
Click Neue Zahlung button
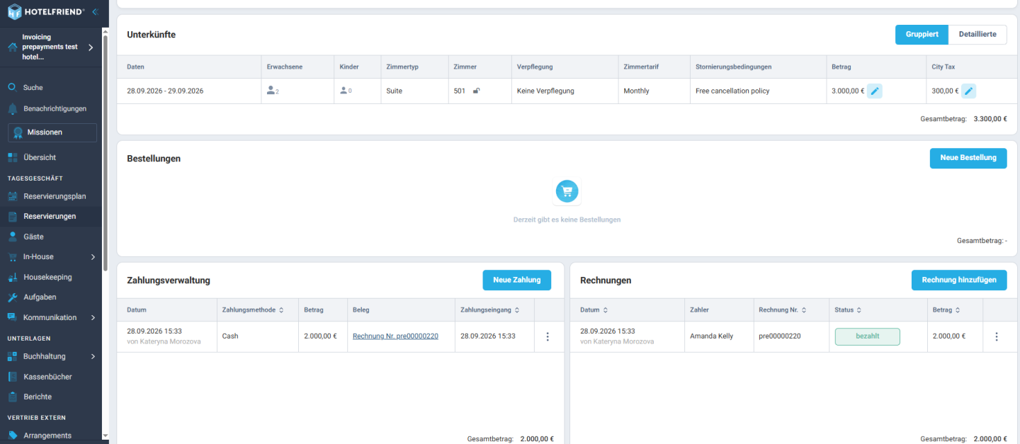click(x=517, y=280)
